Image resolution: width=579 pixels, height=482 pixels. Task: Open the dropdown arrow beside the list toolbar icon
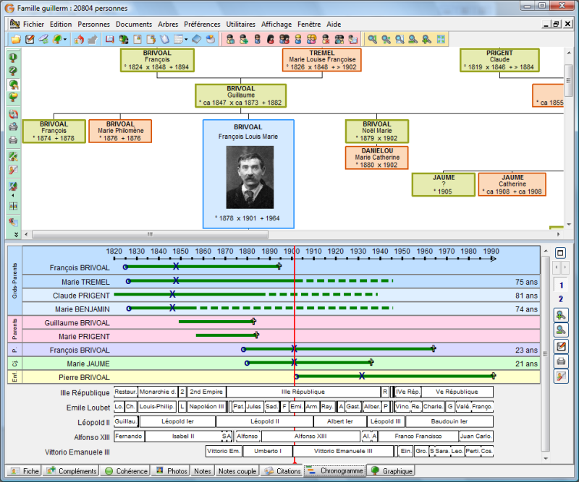(186, 39)
